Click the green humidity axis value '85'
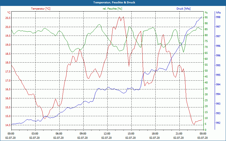 [206, 29]
